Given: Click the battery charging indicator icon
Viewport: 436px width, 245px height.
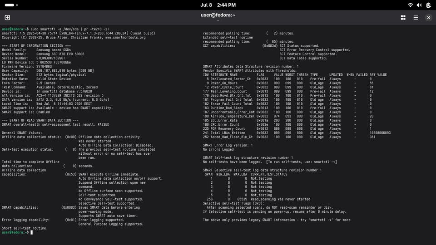Looking at the screenshot, I should tap(428, 5).
